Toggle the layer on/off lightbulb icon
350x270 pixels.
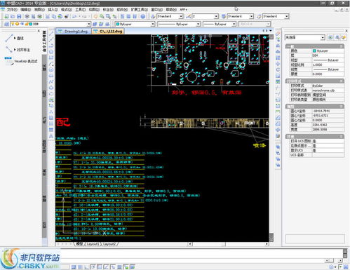(13, 24)
